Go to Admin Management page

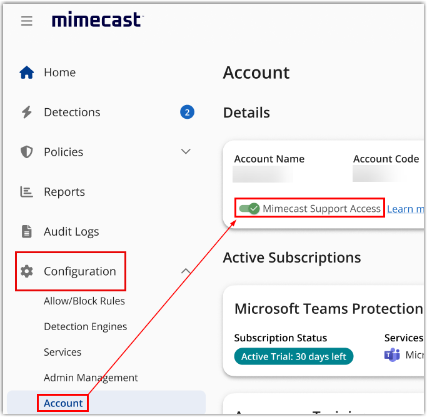pos(91,378)
